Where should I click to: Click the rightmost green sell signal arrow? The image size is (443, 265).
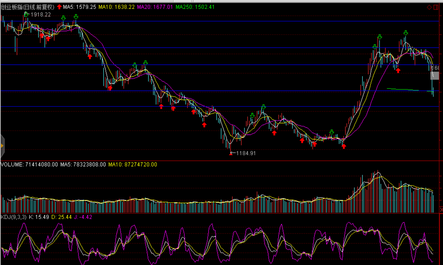[x=406, y=33]
